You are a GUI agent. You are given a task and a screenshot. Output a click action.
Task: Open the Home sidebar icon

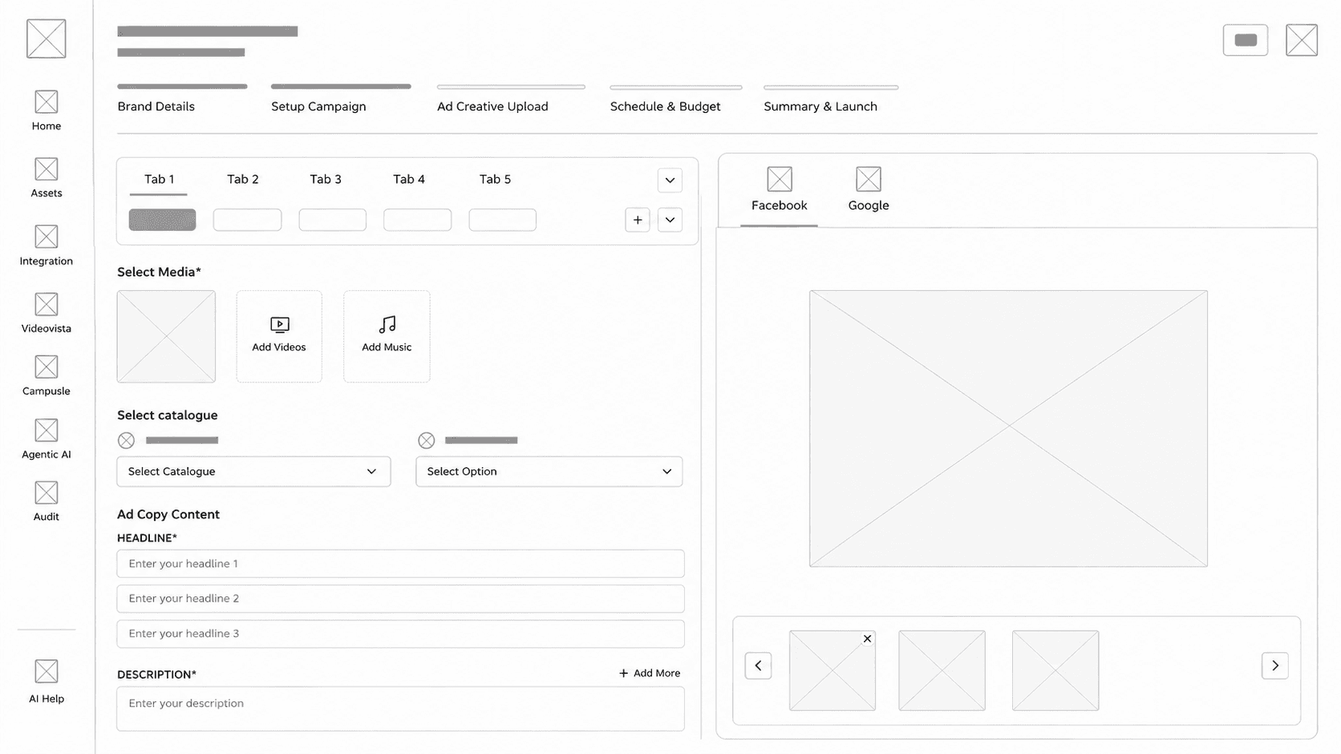[47, 102]
